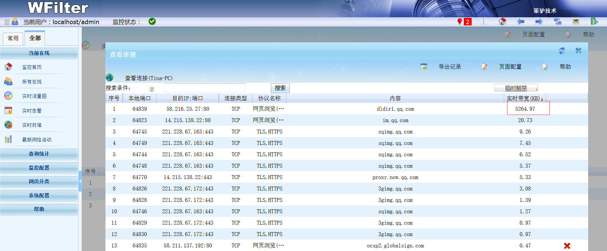Expand the 系统配置 sidebar section

point(39,196)
